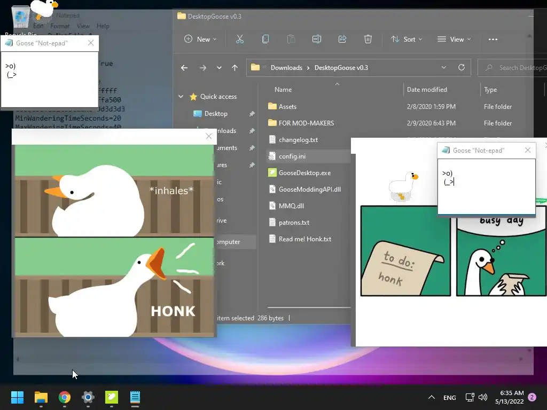The width and height of the screenshot is (547, 410).
Task: Click the Notepad taskbar icon
Action: 135,397
